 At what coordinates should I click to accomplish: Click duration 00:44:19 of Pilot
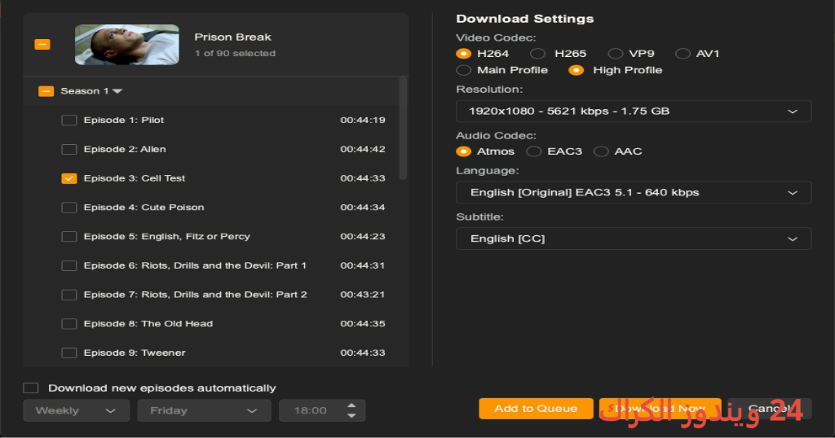pyautogui.click(x=363, y=120)
